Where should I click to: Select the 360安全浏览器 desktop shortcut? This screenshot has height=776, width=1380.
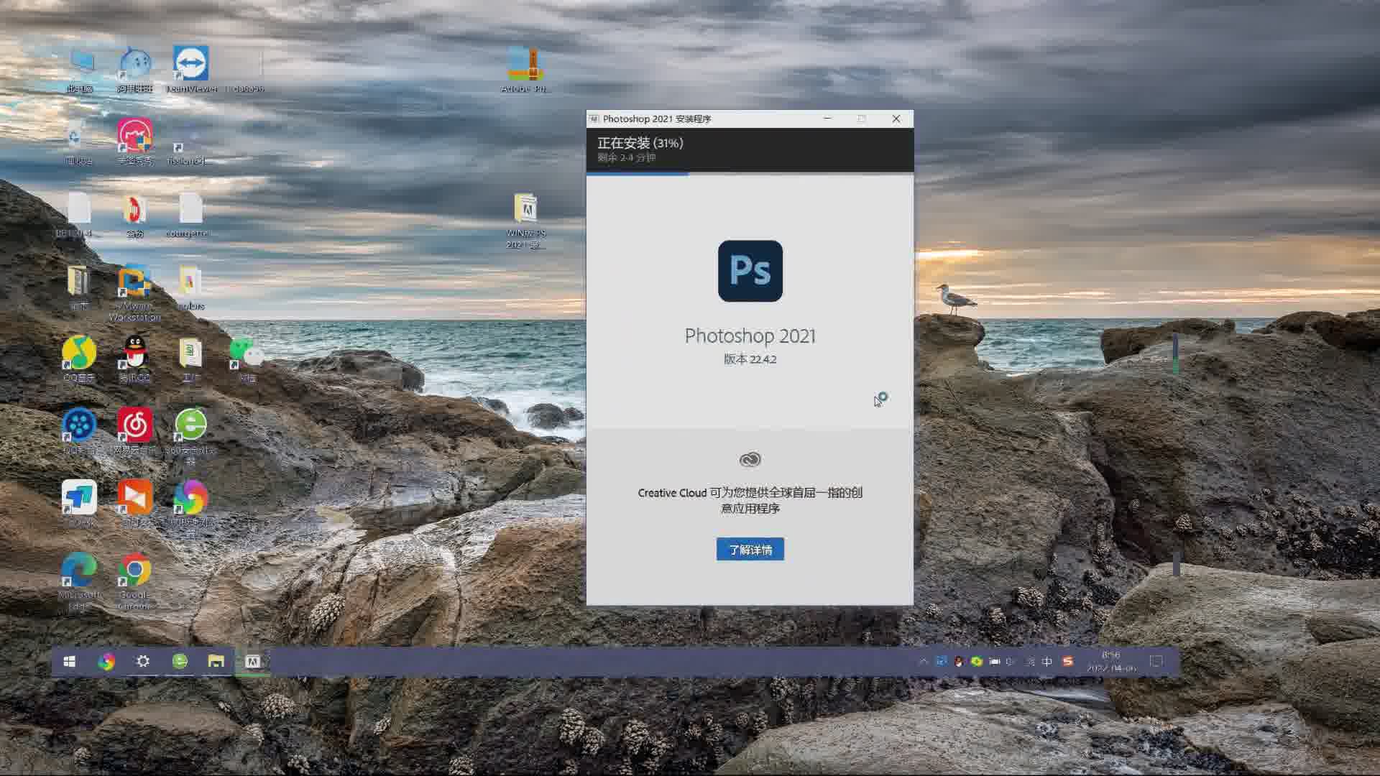190,437
